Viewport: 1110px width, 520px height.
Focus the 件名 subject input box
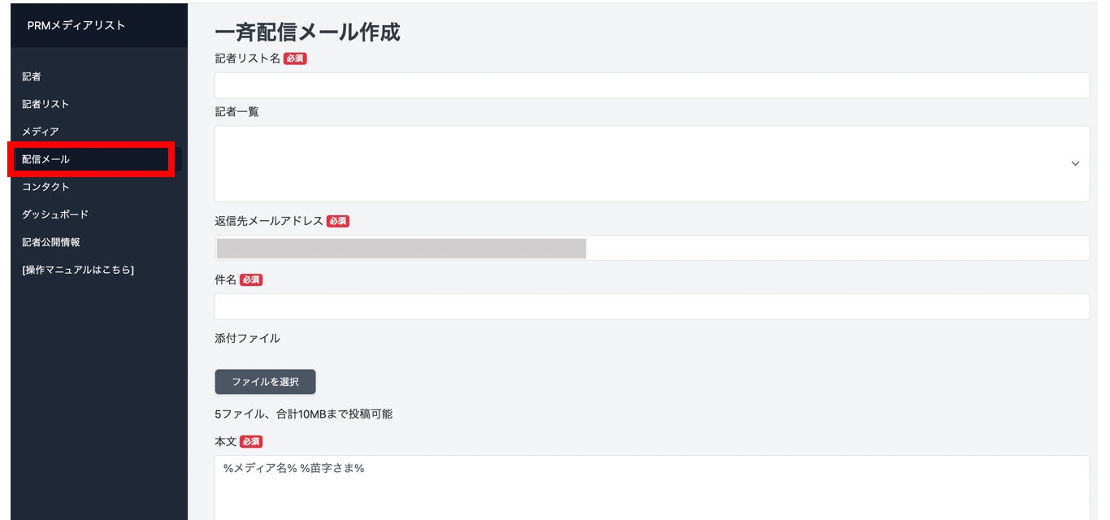652,306
